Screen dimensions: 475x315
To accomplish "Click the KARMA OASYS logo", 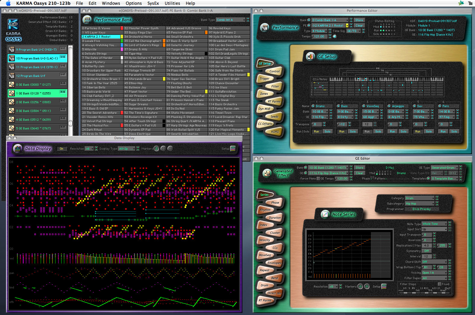I will 13,30.
